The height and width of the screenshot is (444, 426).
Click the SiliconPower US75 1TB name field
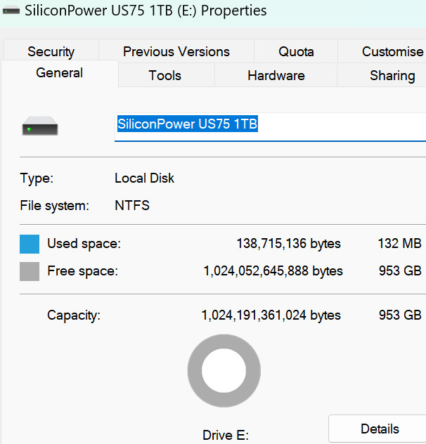click(270, 126)
